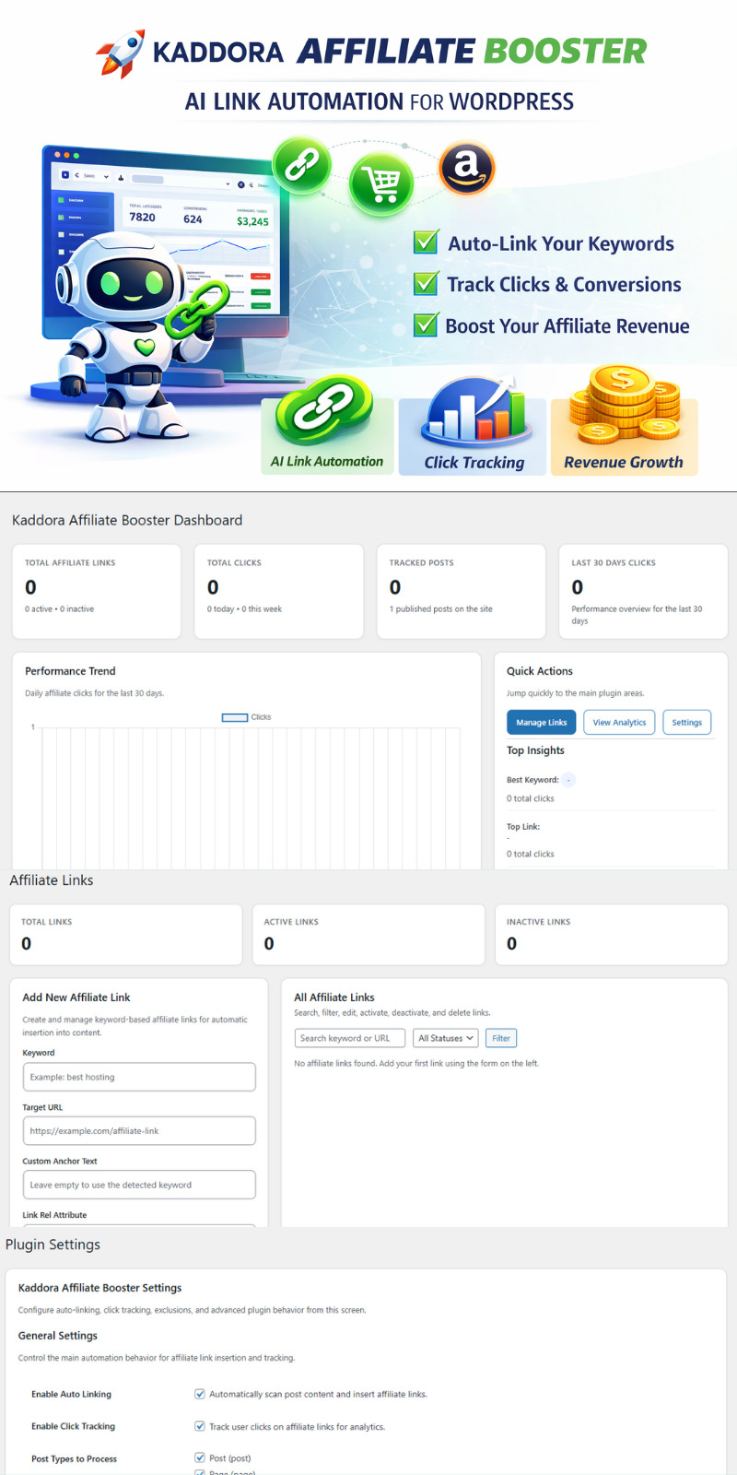Click checkmark beside Track Clicks & Conversions
This screenshot has width=737, height=1475.
coord(426,283)
